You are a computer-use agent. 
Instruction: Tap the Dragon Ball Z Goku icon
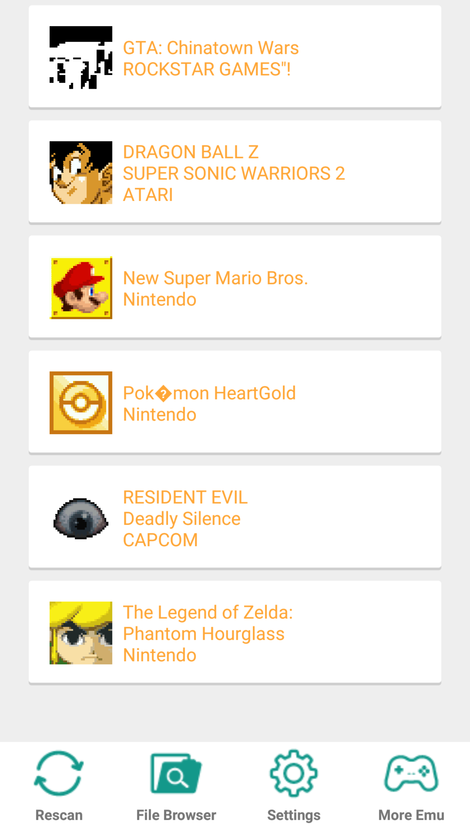pyautogui.click(x=81, y=173)
